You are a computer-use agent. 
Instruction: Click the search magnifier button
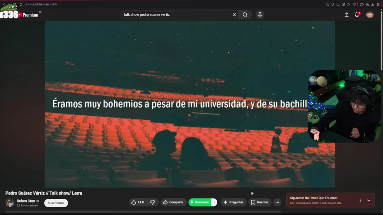(245, 15)
